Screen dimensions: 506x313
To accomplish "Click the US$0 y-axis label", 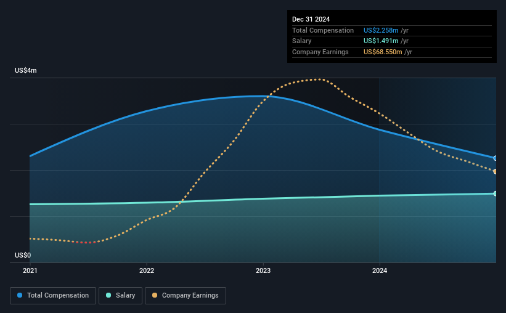I will coord(23,255).
